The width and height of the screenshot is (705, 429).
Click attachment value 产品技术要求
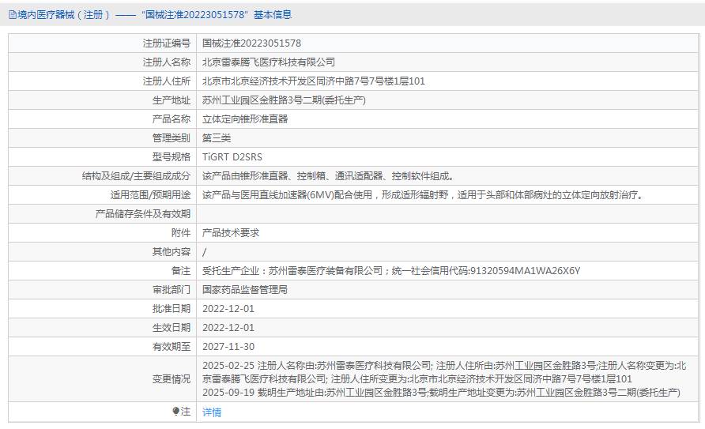231,233
